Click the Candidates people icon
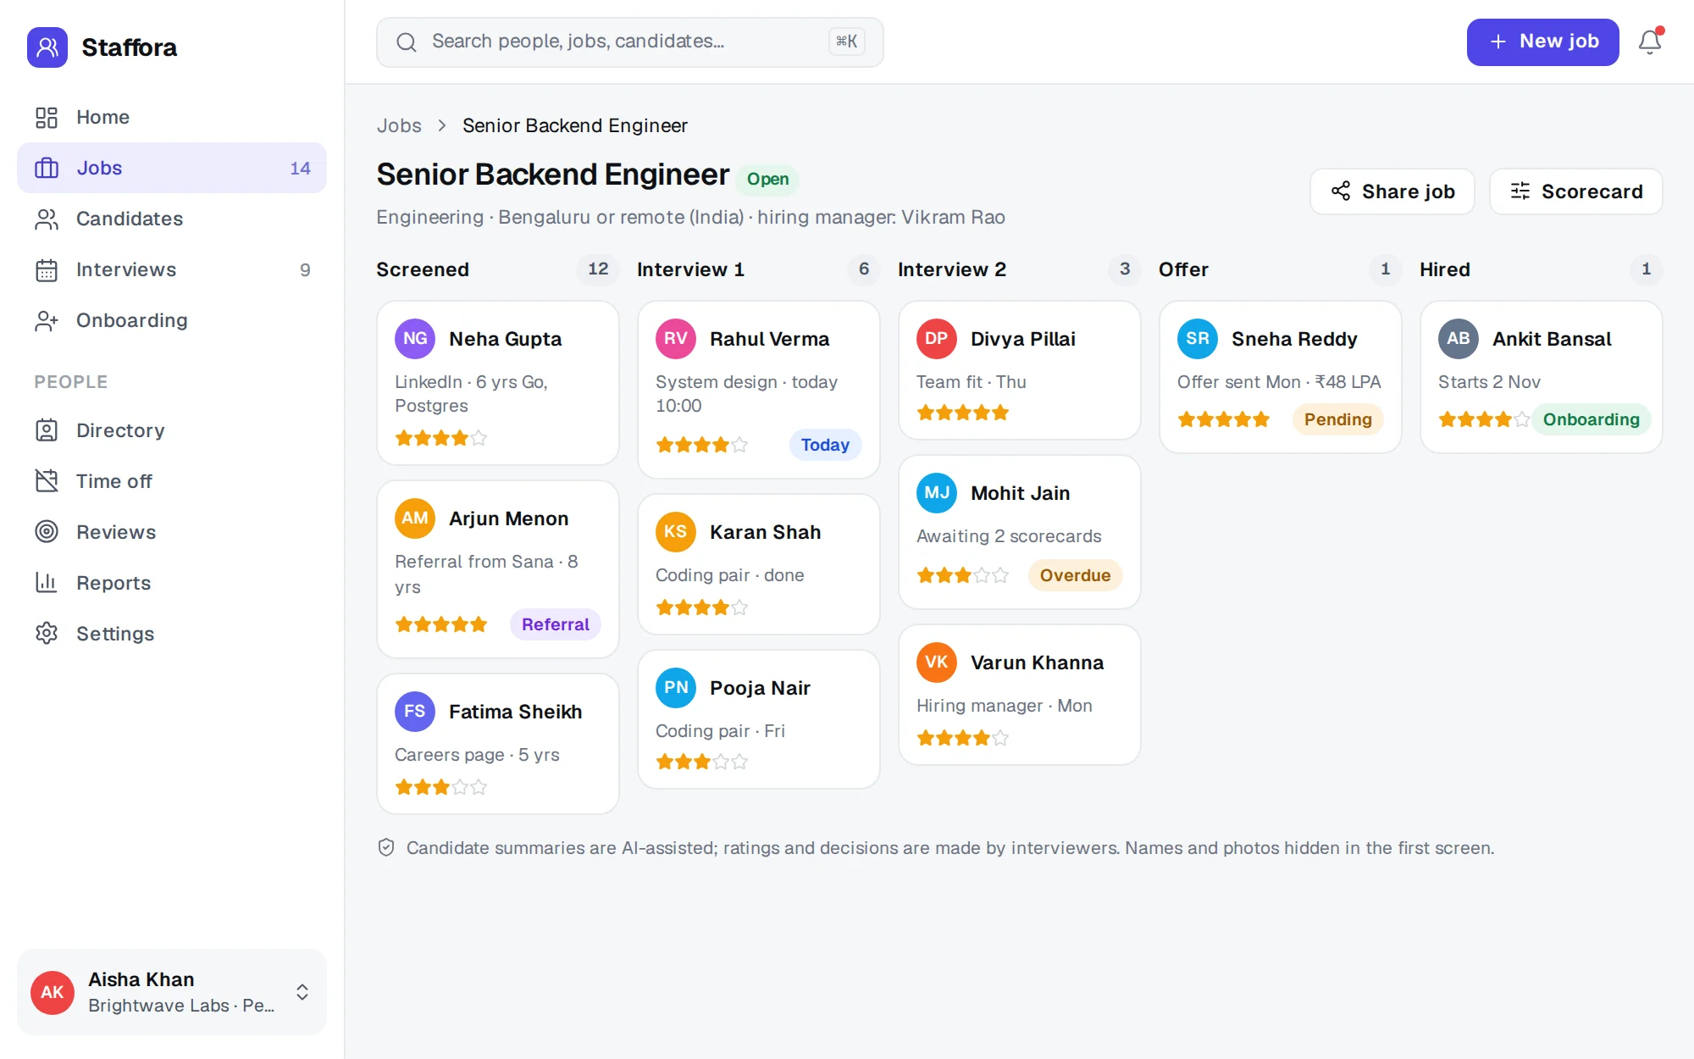This screenshot has width=1694, height=1059. (47, 219)
